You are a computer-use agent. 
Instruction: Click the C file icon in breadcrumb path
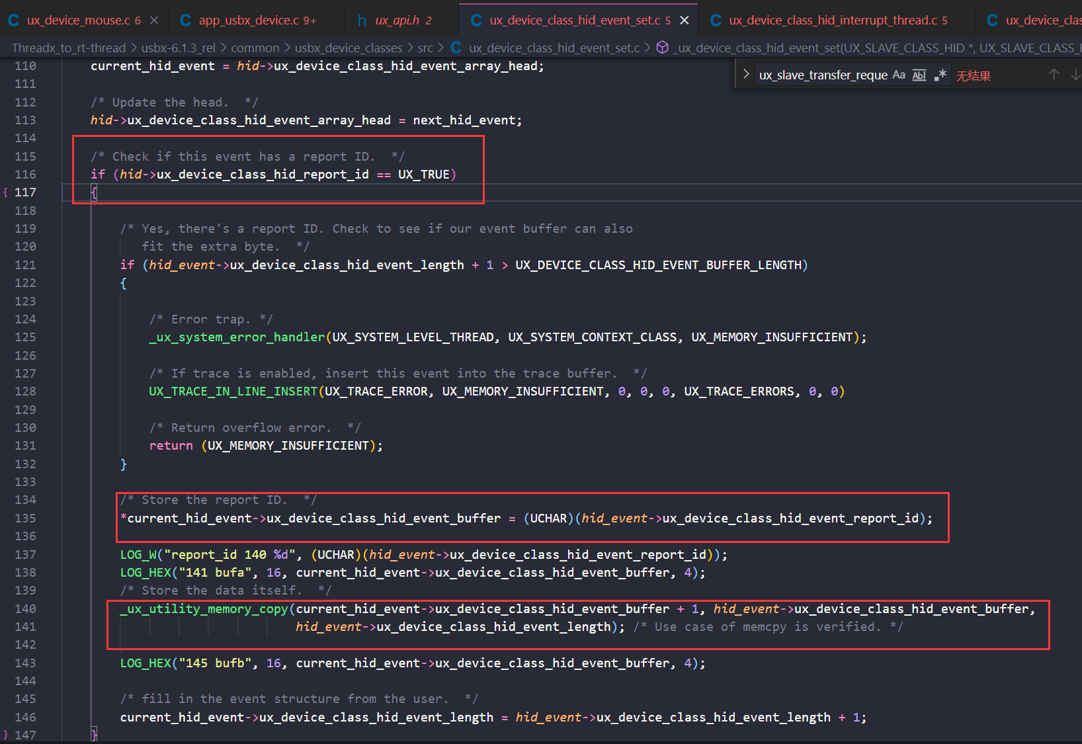pyautogui.click(x=456, y=48)
